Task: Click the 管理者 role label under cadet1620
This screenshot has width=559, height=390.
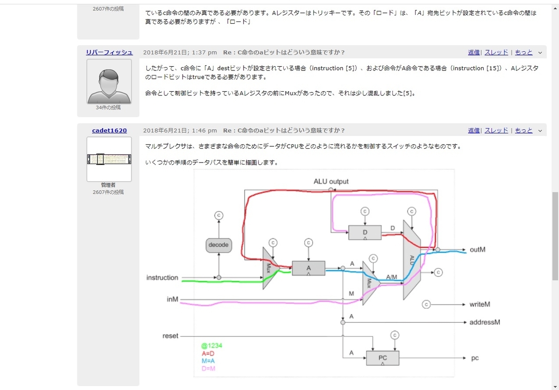Action: pos(108,185)
